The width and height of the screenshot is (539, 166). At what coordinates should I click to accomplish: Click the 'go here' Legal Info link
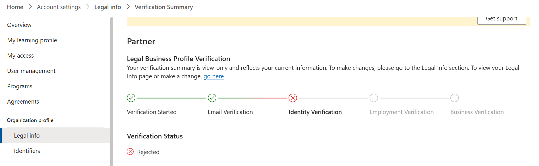tap(213, 76)
